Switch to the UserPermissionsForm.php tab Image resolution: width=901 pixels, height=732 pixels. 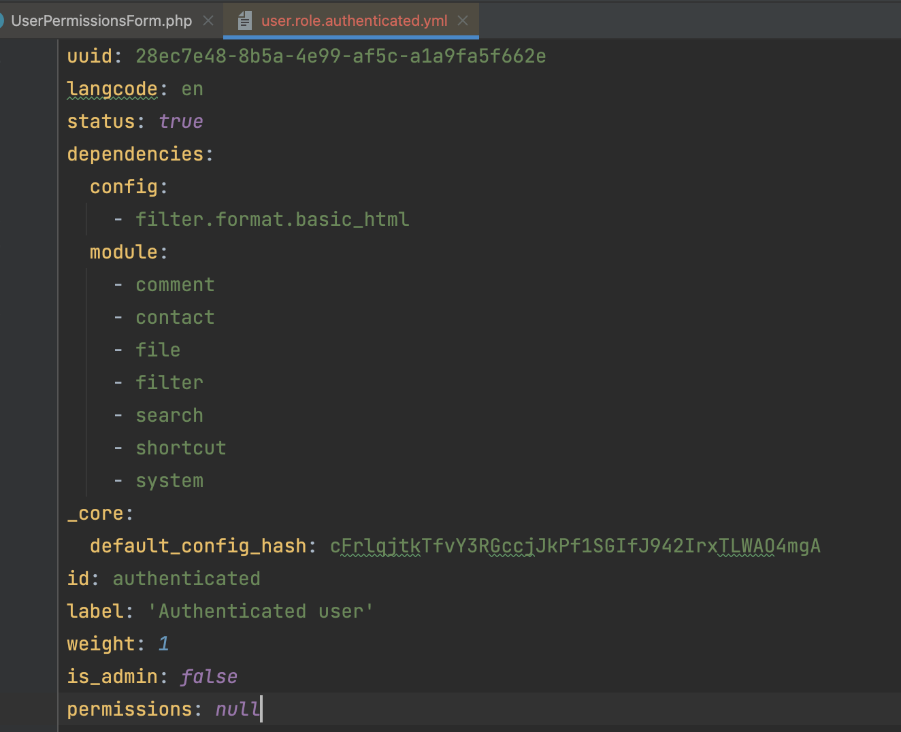[x=101, y=20]
